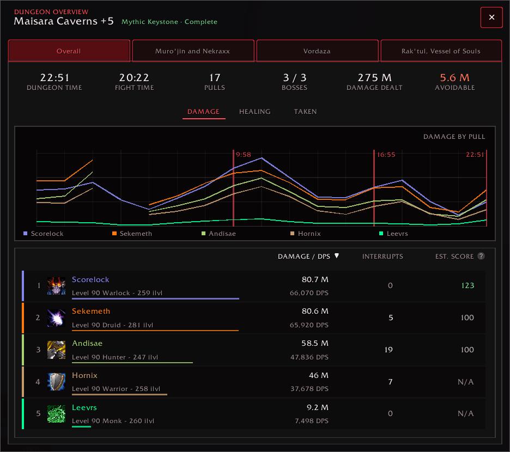Click the Level 90 Warrior - 258 ilvl text
The width and height of the screenshot is (510, 452).
116,389
